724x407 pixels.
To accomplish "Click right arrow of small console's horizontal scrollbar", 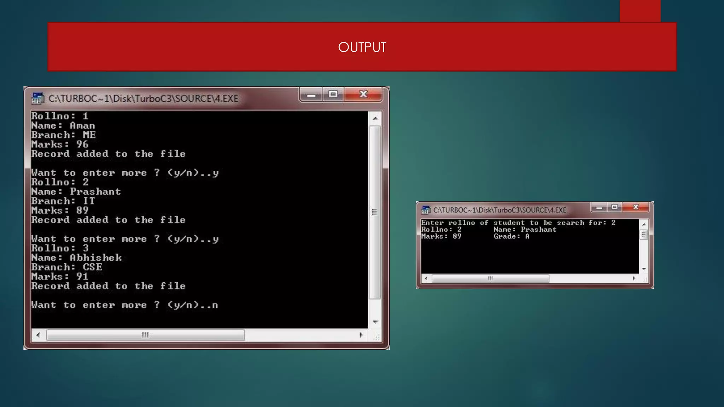I will 634,278.
